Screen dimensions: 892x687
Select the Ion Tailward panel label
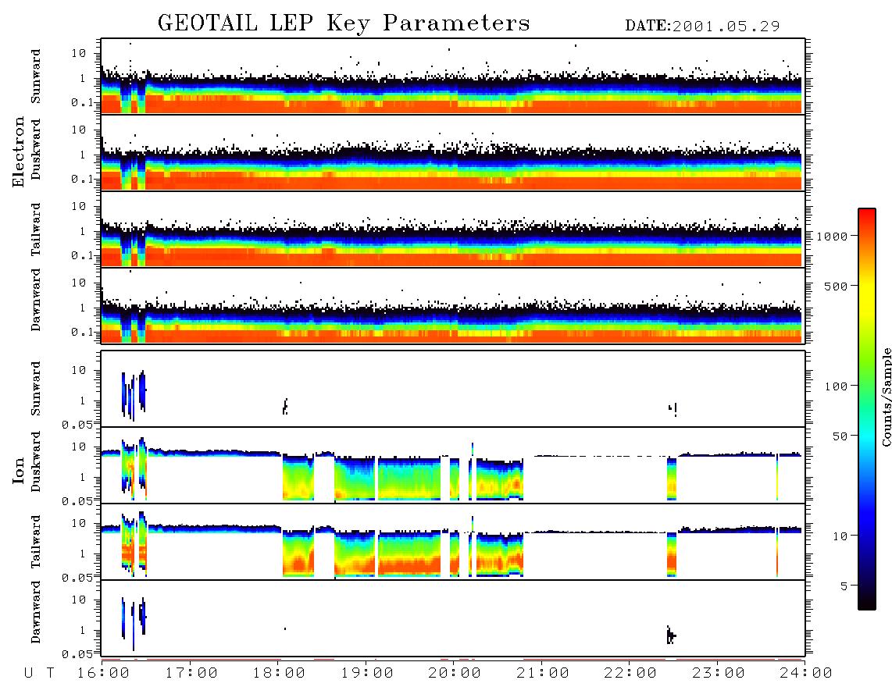point(36,542)
